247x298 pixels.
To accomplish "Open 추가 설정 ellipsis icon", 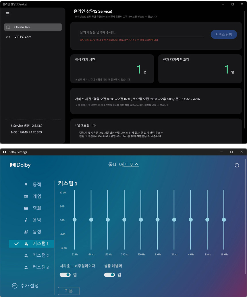I will [x=15, y=286].
